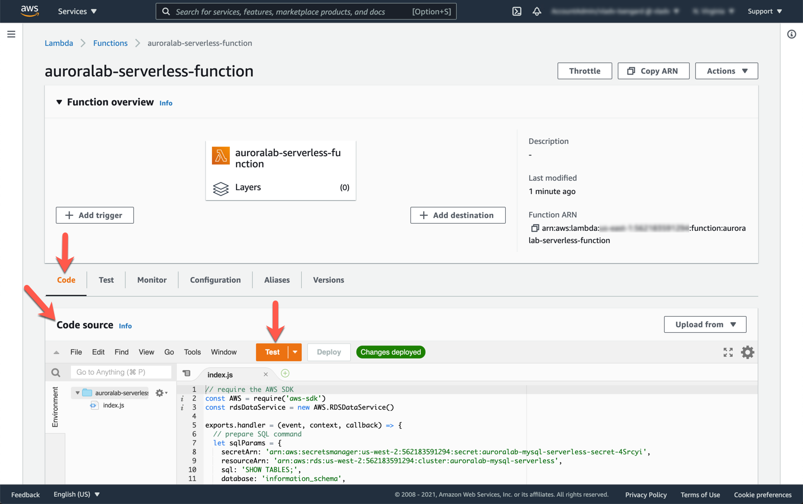Expand the Upload from dropdown
Screen dimensions: 803x504
tap(705, 324)
